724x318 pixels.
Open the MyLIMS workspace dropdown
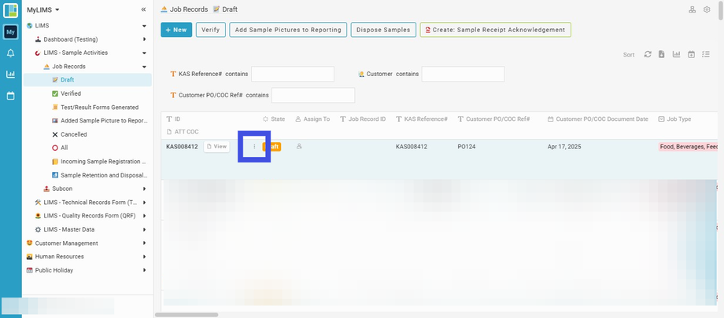tap(43, 9)
